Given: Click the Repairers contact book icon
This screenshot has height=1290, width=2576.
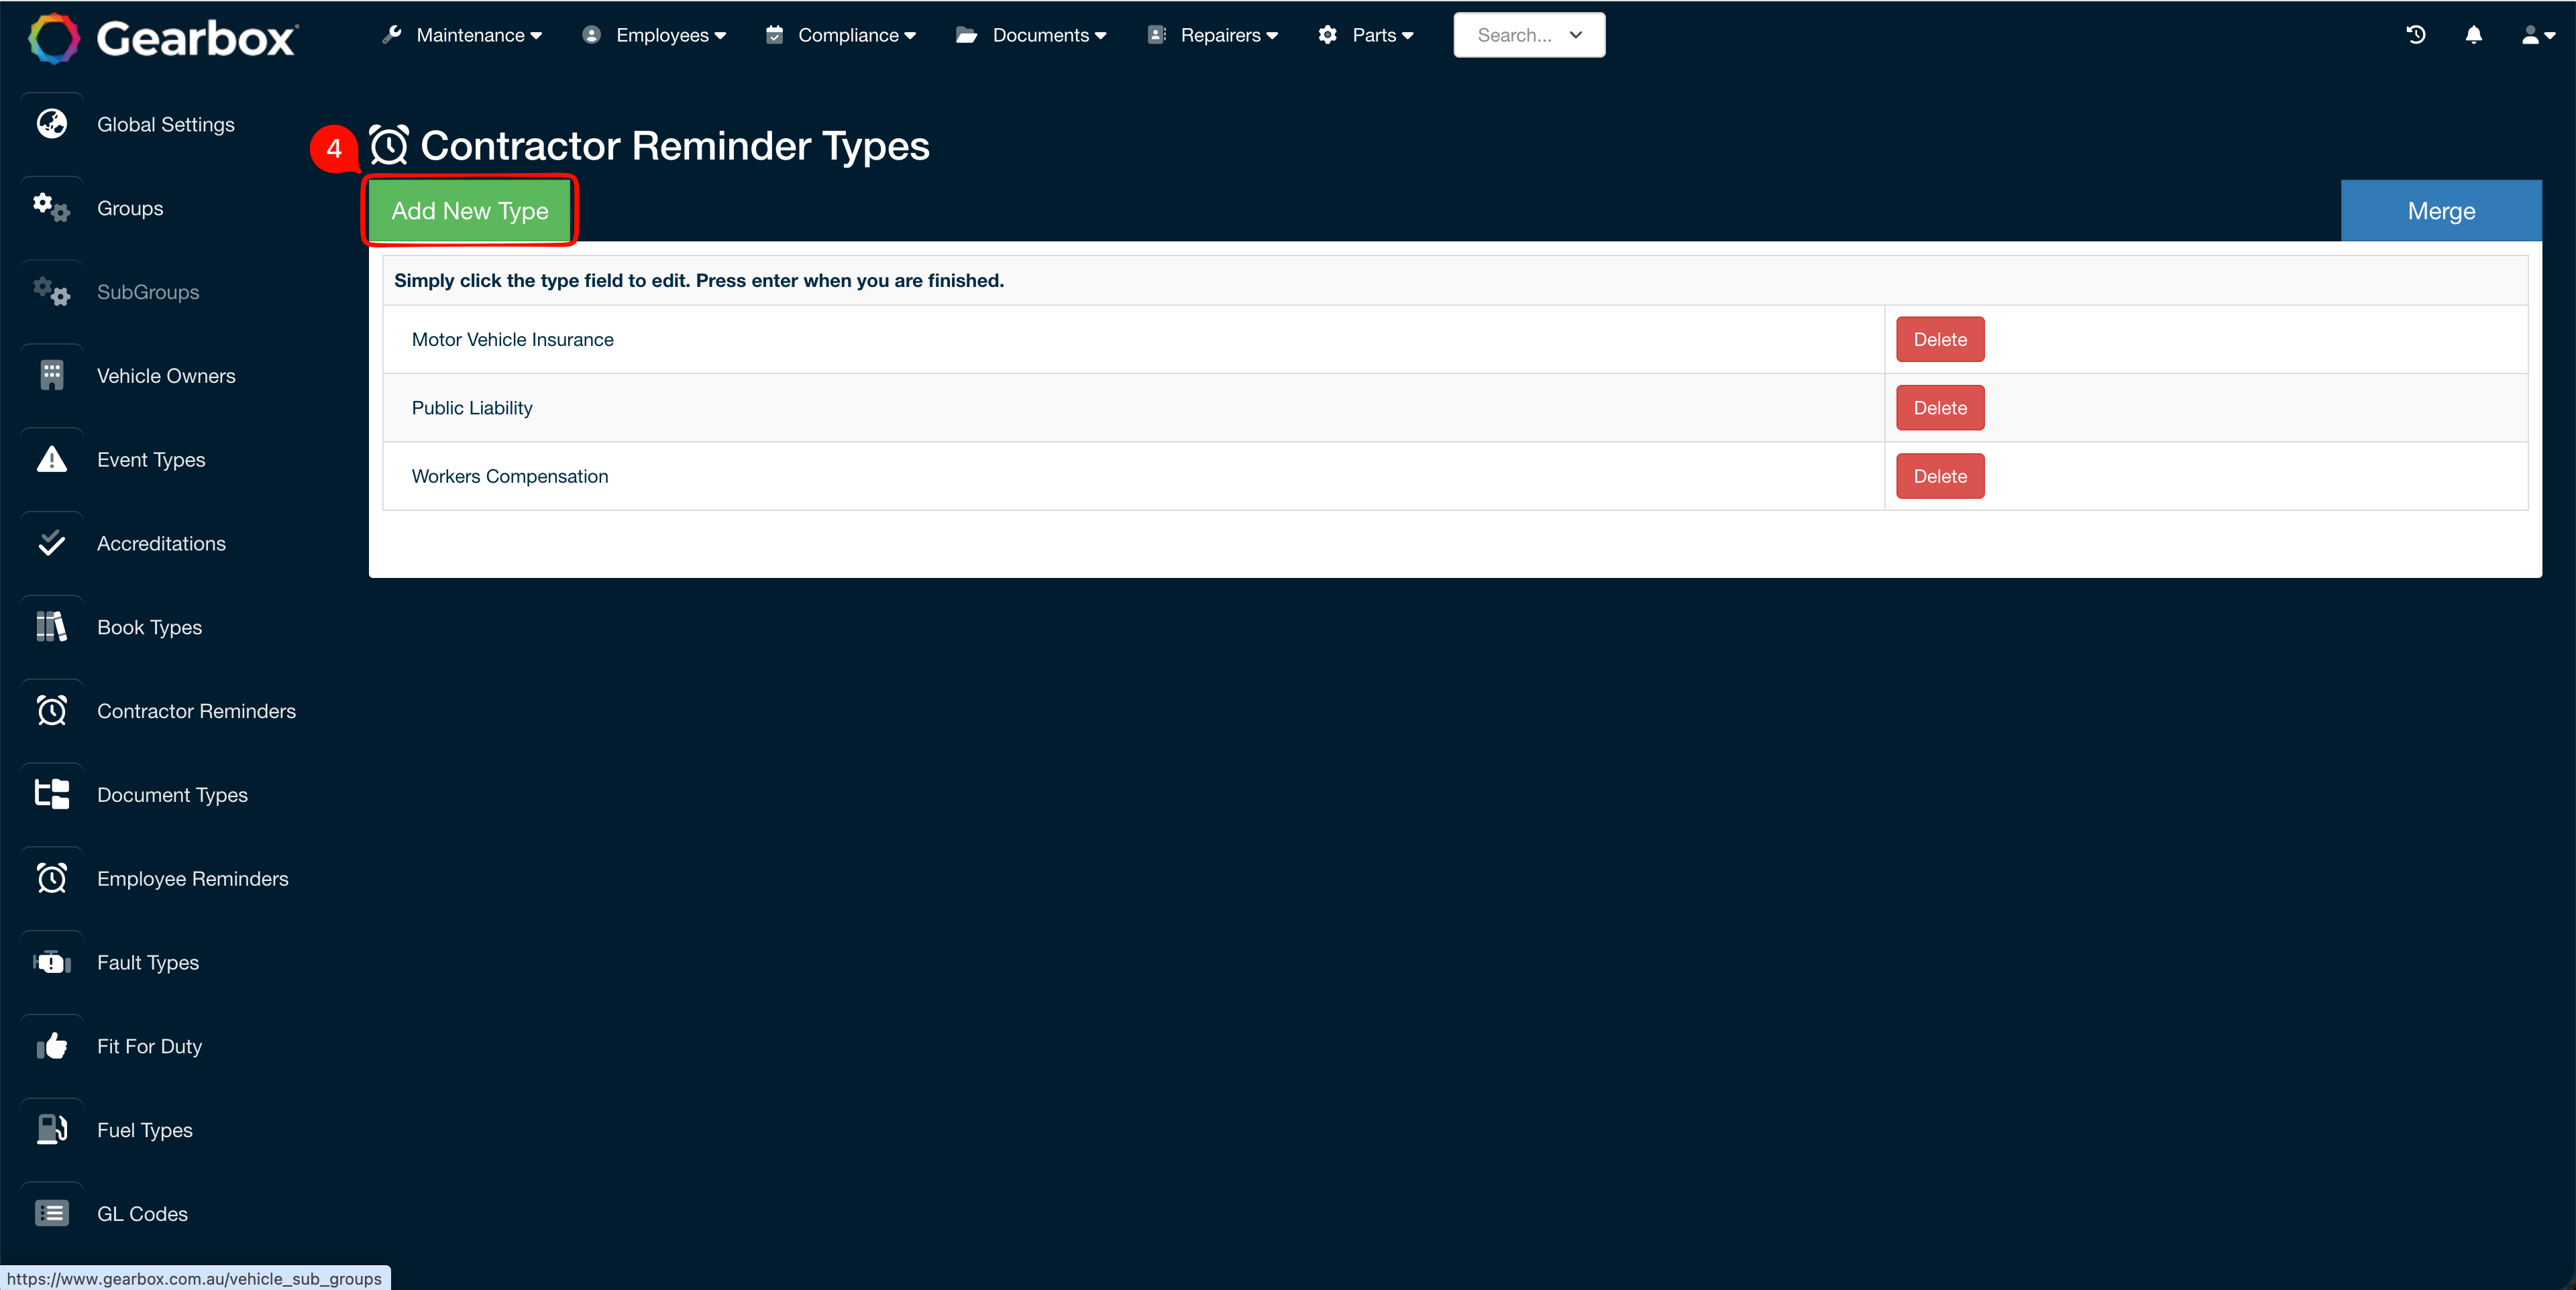Looking at the screenshot, I should 1157,35.
